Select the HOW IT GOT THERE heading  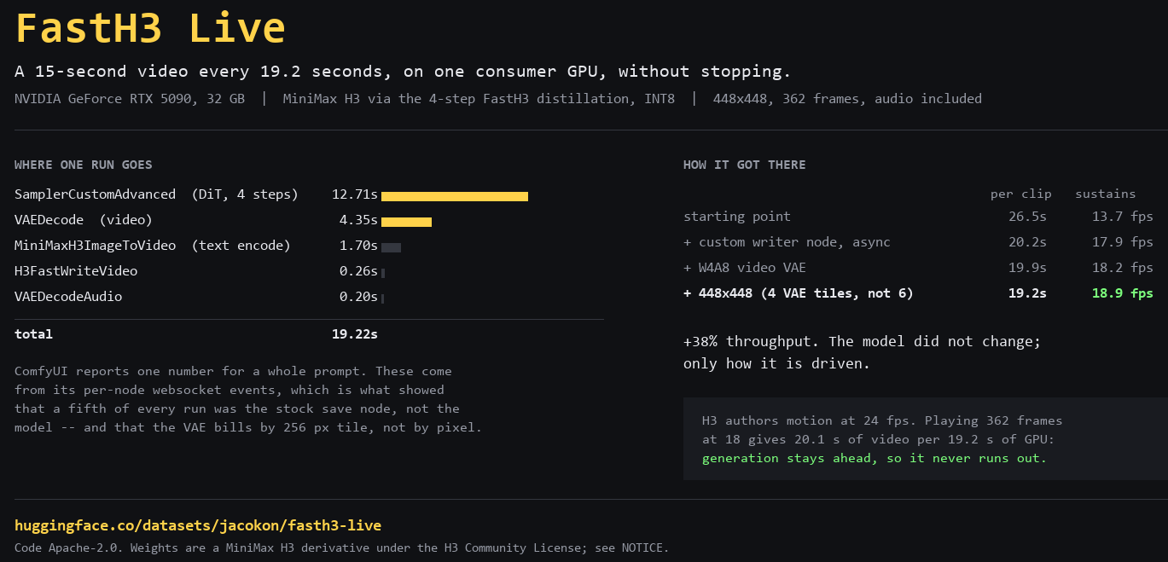click(x=745, y=165)
